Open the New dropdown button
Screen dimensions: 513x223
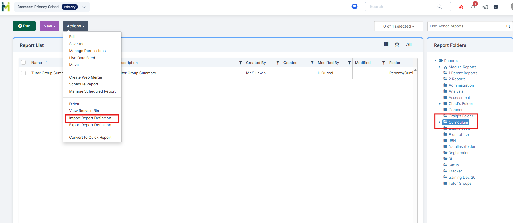click(x=49, y=26)
